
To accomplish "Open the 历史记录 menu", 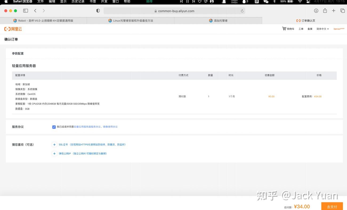I will point(78,1).
